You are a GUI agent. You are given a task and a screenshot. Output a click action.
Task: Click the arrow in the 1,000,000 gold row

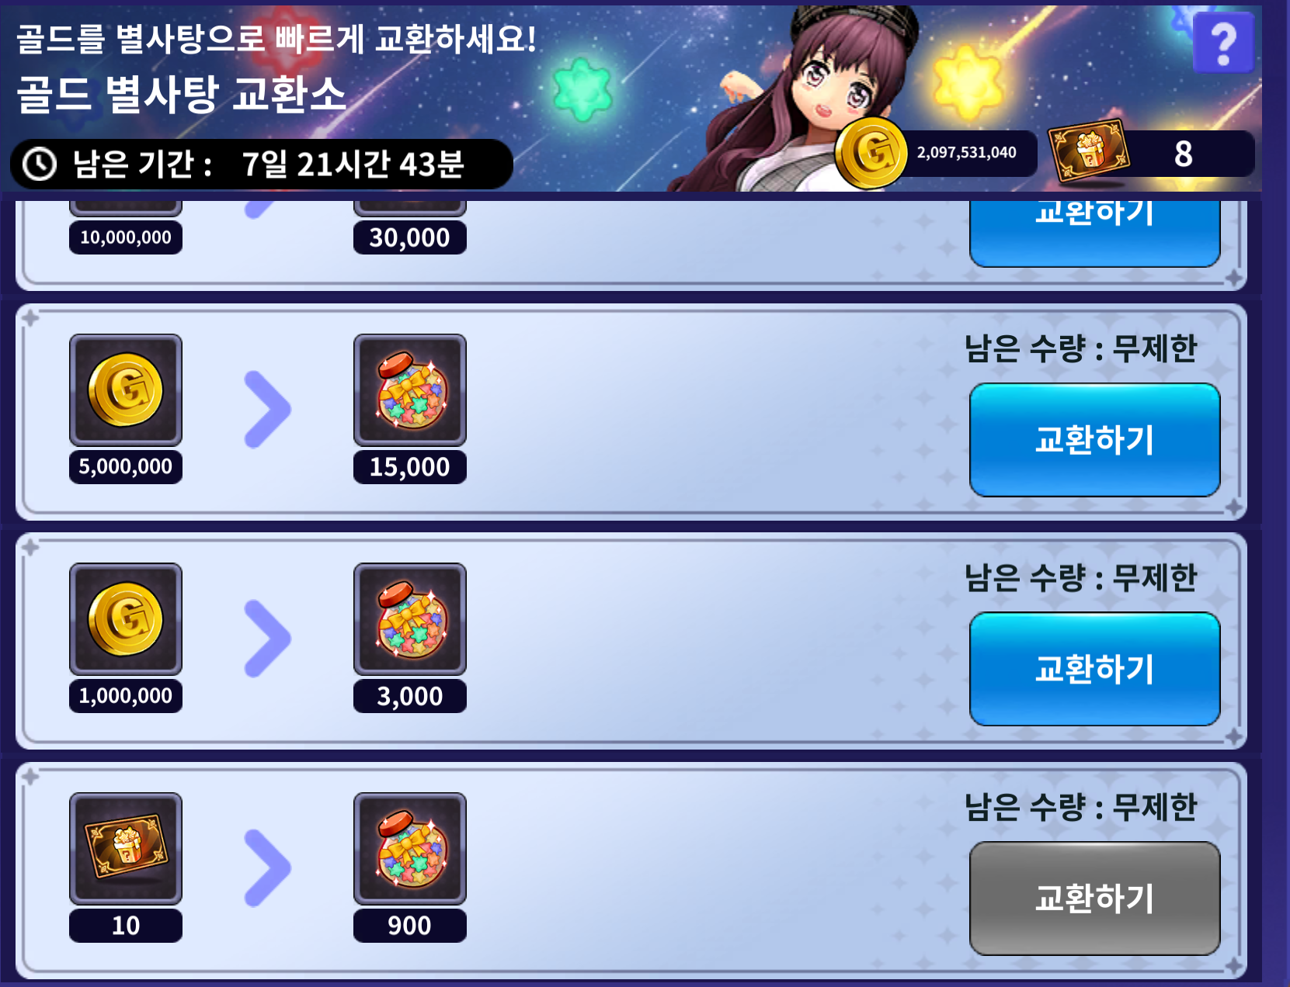pyautogui.click(x=267, y=638)
